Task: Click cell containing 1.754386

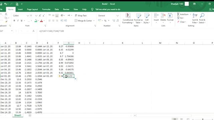Action: tap(69, 56)
